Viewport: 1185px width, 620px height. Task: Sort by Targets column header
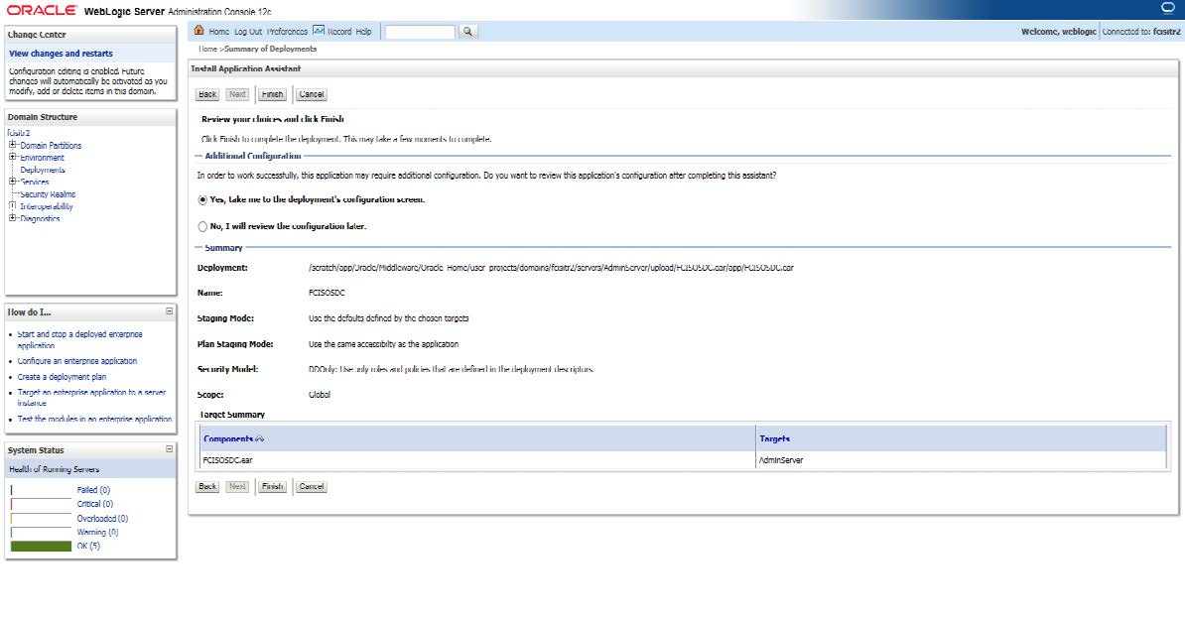point(775,438)
